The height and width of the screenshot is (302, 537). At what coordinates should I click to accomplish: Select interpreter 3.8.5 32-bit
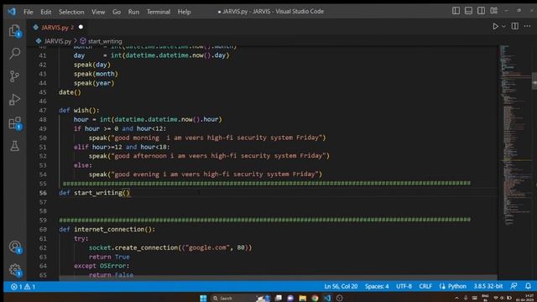click(x=488, y=286)
